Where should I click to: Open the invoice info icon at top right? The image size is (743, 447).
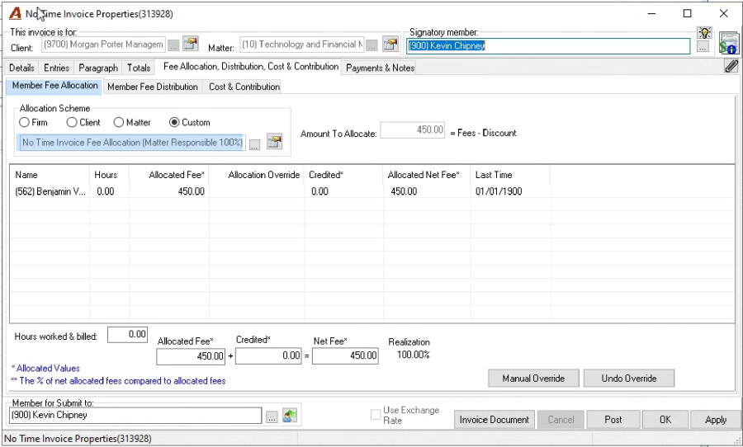728,43
